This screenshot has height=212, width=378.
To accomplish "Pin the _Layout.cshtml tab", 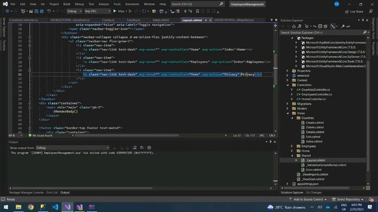I will coord(206,20).
